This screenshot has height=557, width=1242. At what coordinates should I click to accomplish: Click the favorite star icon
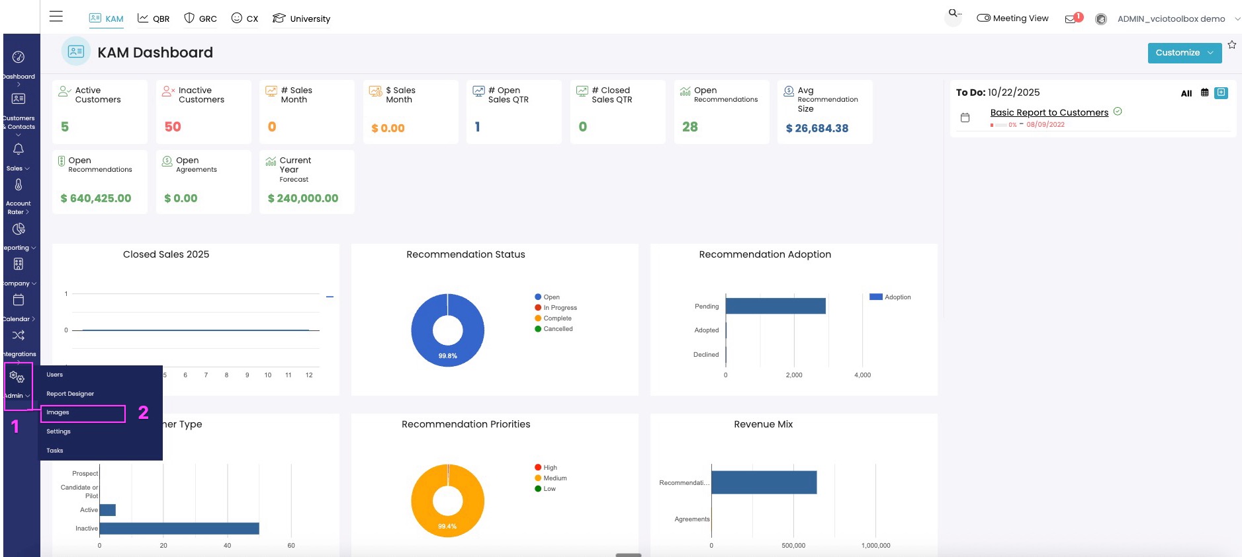coord(1232,45)
